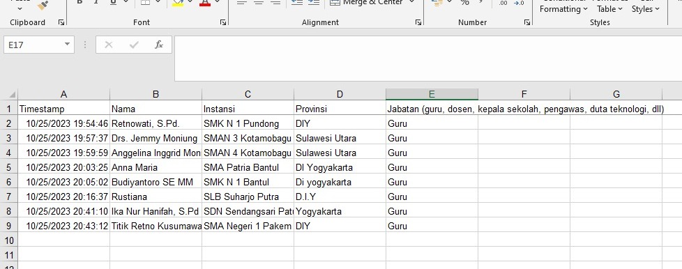Image resolution: width=682 pixels, height=269 pixels.
Task: Open Clipboard group dialog launcher
Action: pyautogui.click(x=61, y=22)
